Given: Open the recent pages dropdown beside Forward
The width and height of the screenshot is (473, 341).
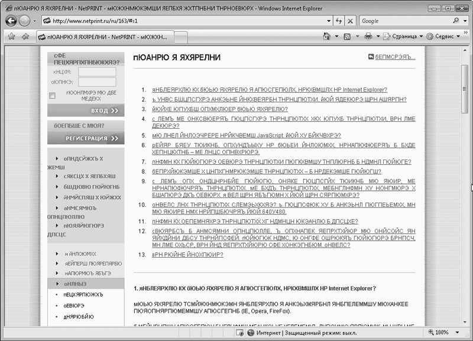Looking at the screenshot, I should (x=34, y=21).
